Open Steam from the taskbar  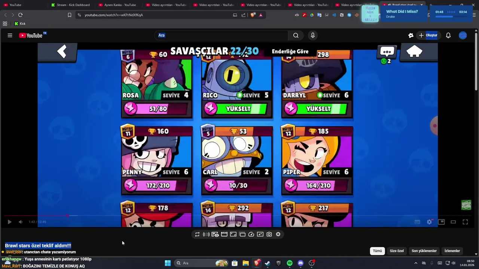point(267,263)
